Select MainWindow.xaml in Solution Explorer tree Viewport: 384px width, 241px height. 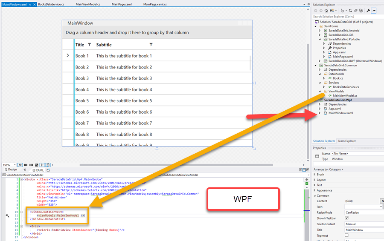click(x=340, y=113)
